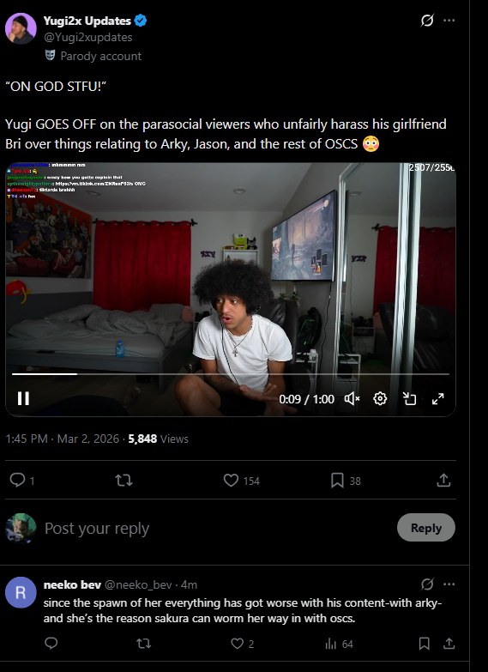Toggle picture-in-picture mode on video
Screen dimensions: 488x672
point(410,398)
